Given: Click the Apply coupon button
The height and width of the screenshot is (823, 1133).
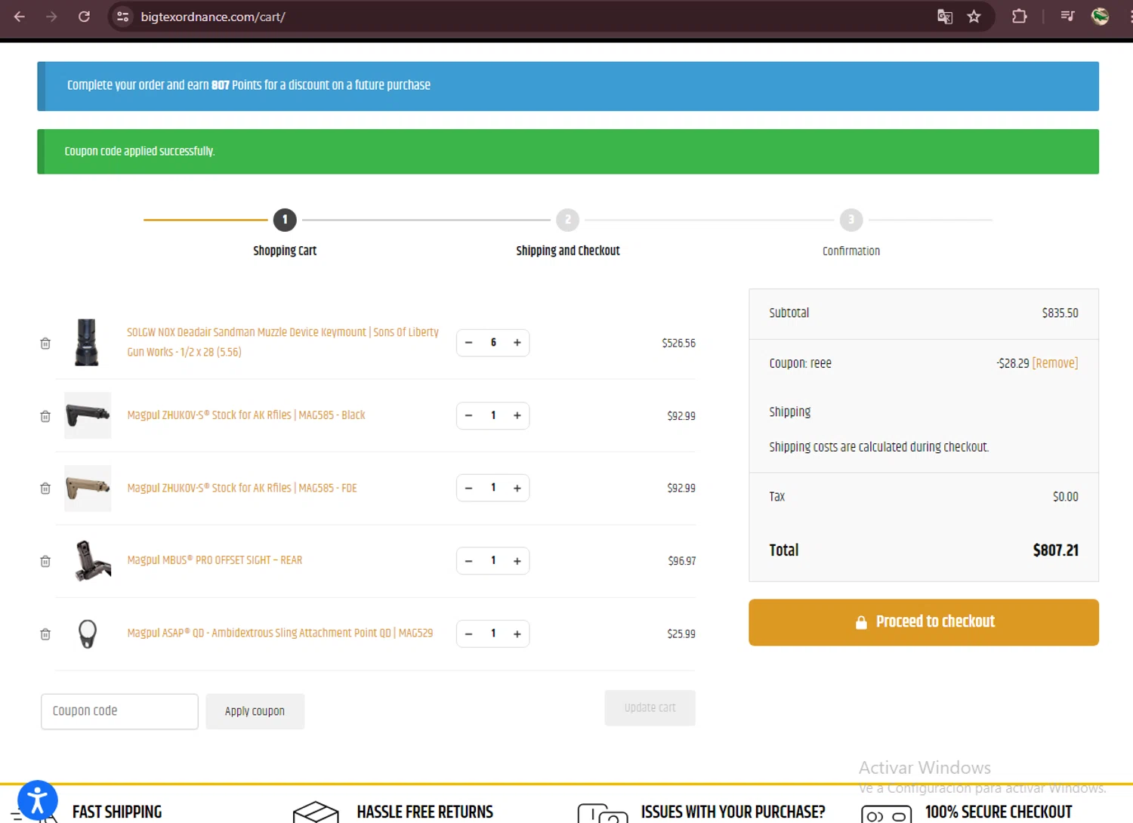Looking at the screenshot, I should coord(255,711).
